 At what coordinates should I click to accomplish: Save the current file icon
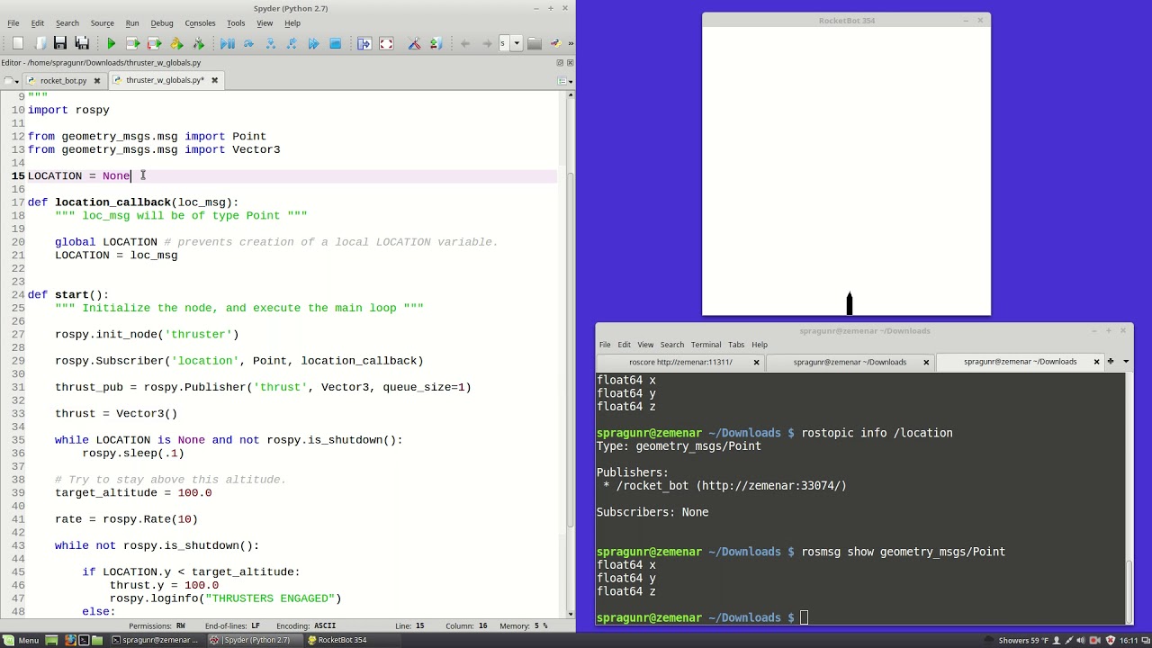coord(60,43)
